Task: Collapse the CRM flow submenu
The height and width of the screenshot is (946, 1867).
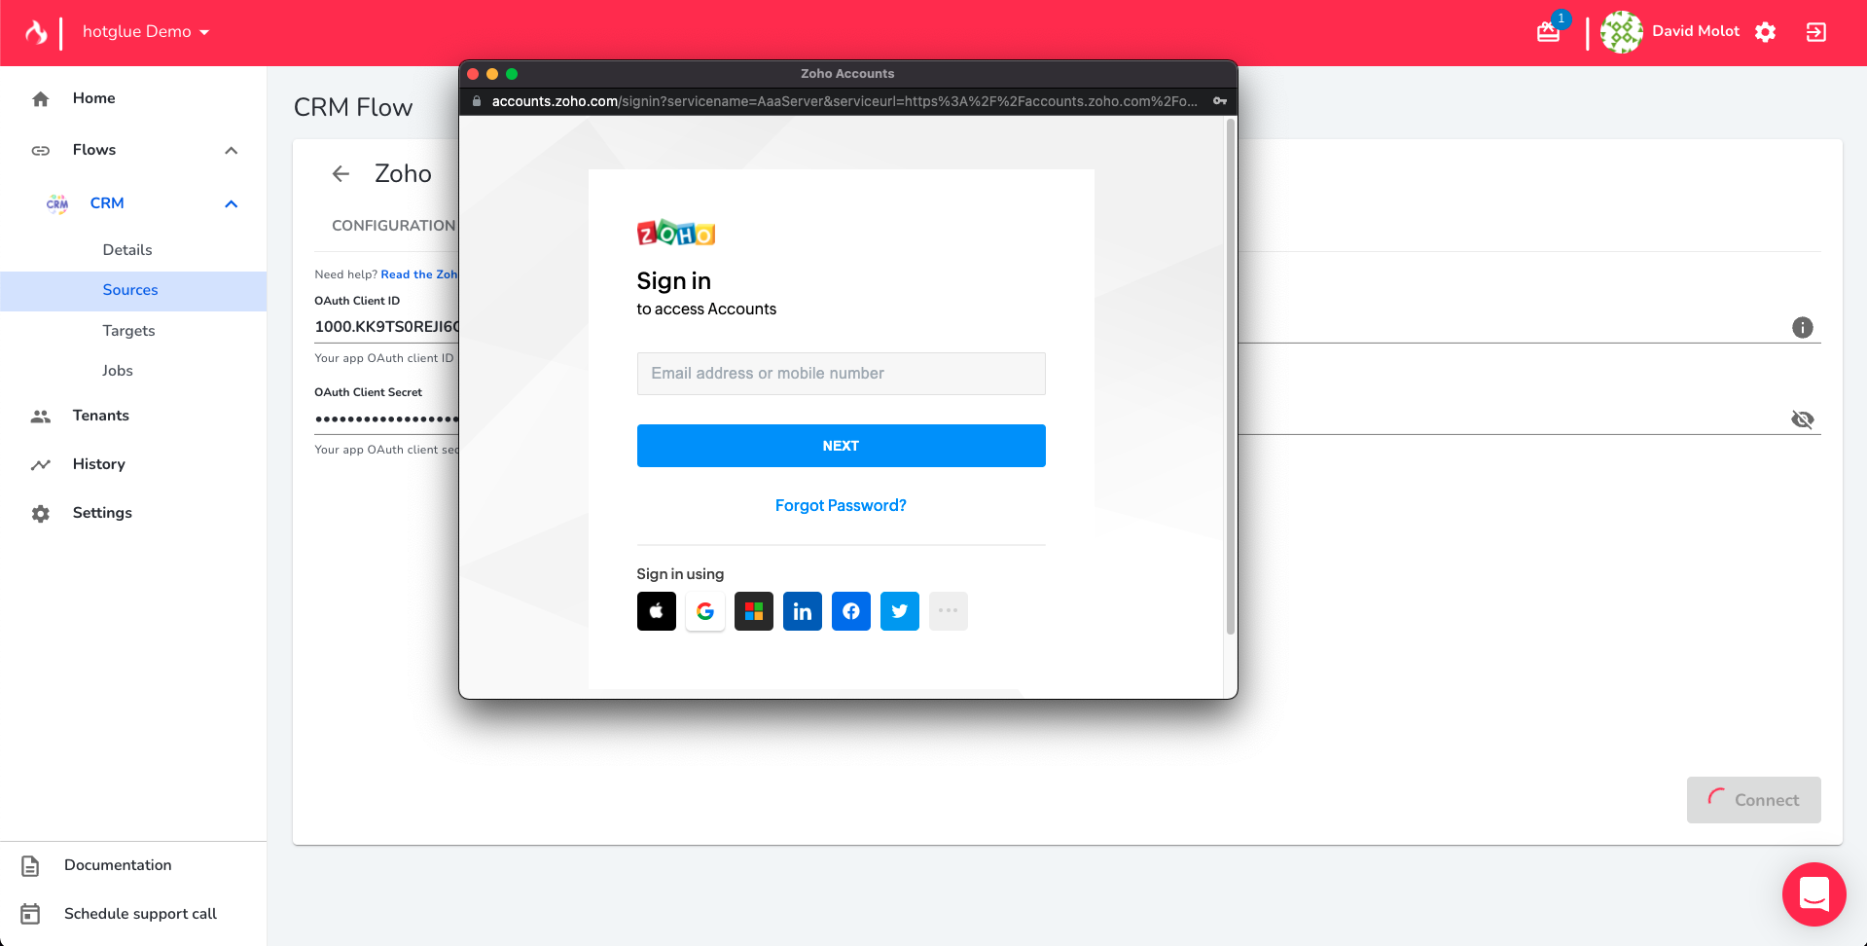Action: (x=231, y=203)
